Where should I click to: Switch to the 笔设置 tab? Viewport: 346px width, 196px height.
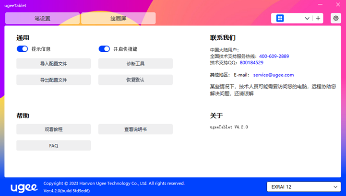click(42, 18)
